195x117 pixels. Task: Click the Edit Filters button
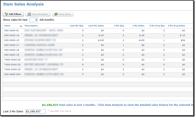(13, 14)
